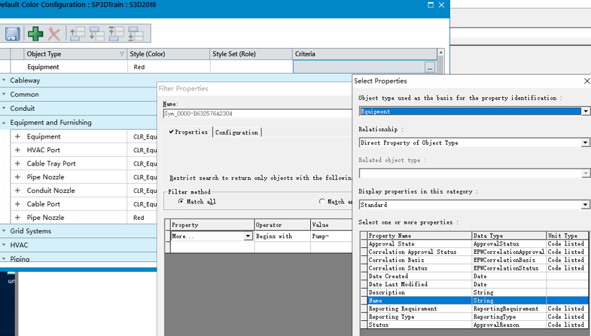The width and height of the screenshot is (591, 336).
Task: Click the red X Delete icon
Action: [54, 34]
